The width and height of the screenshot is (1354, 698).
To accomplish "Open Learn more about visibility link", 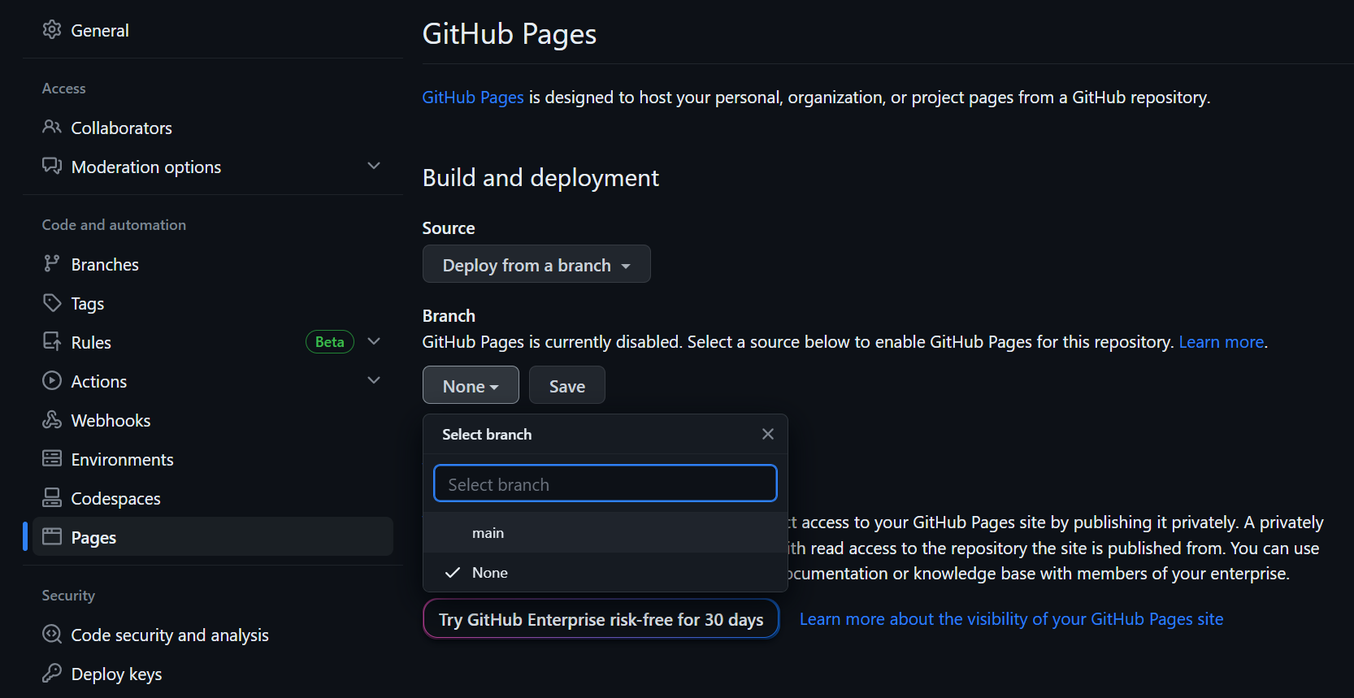I will [1011, 619].
